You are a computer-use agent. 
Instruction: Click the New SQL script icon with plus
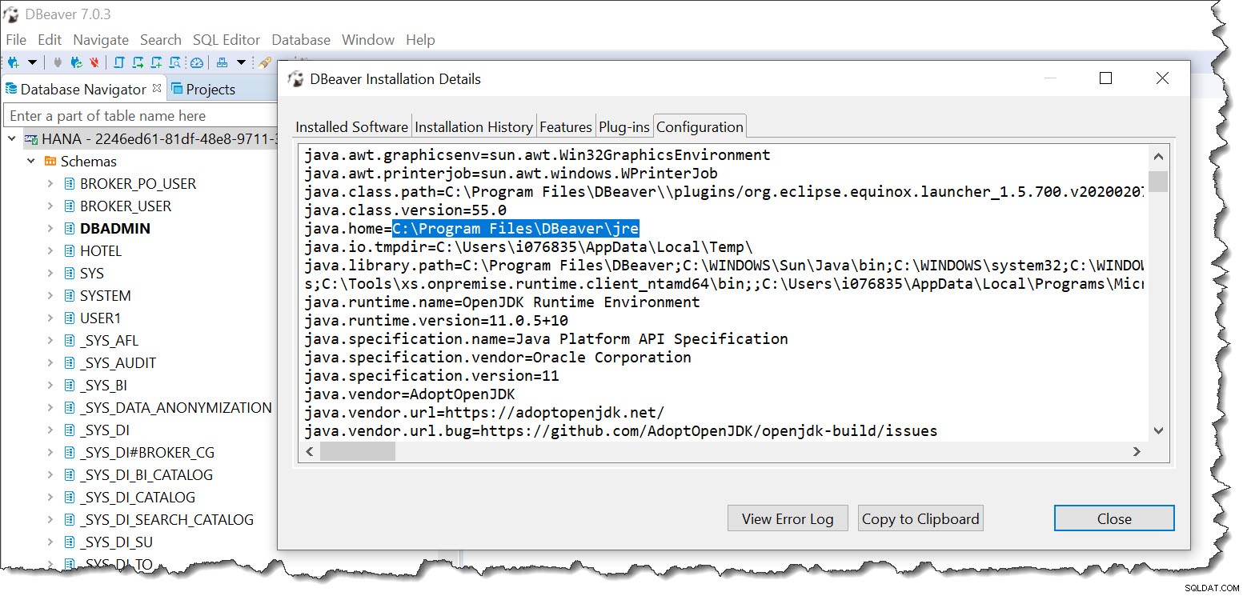point(156,62)
